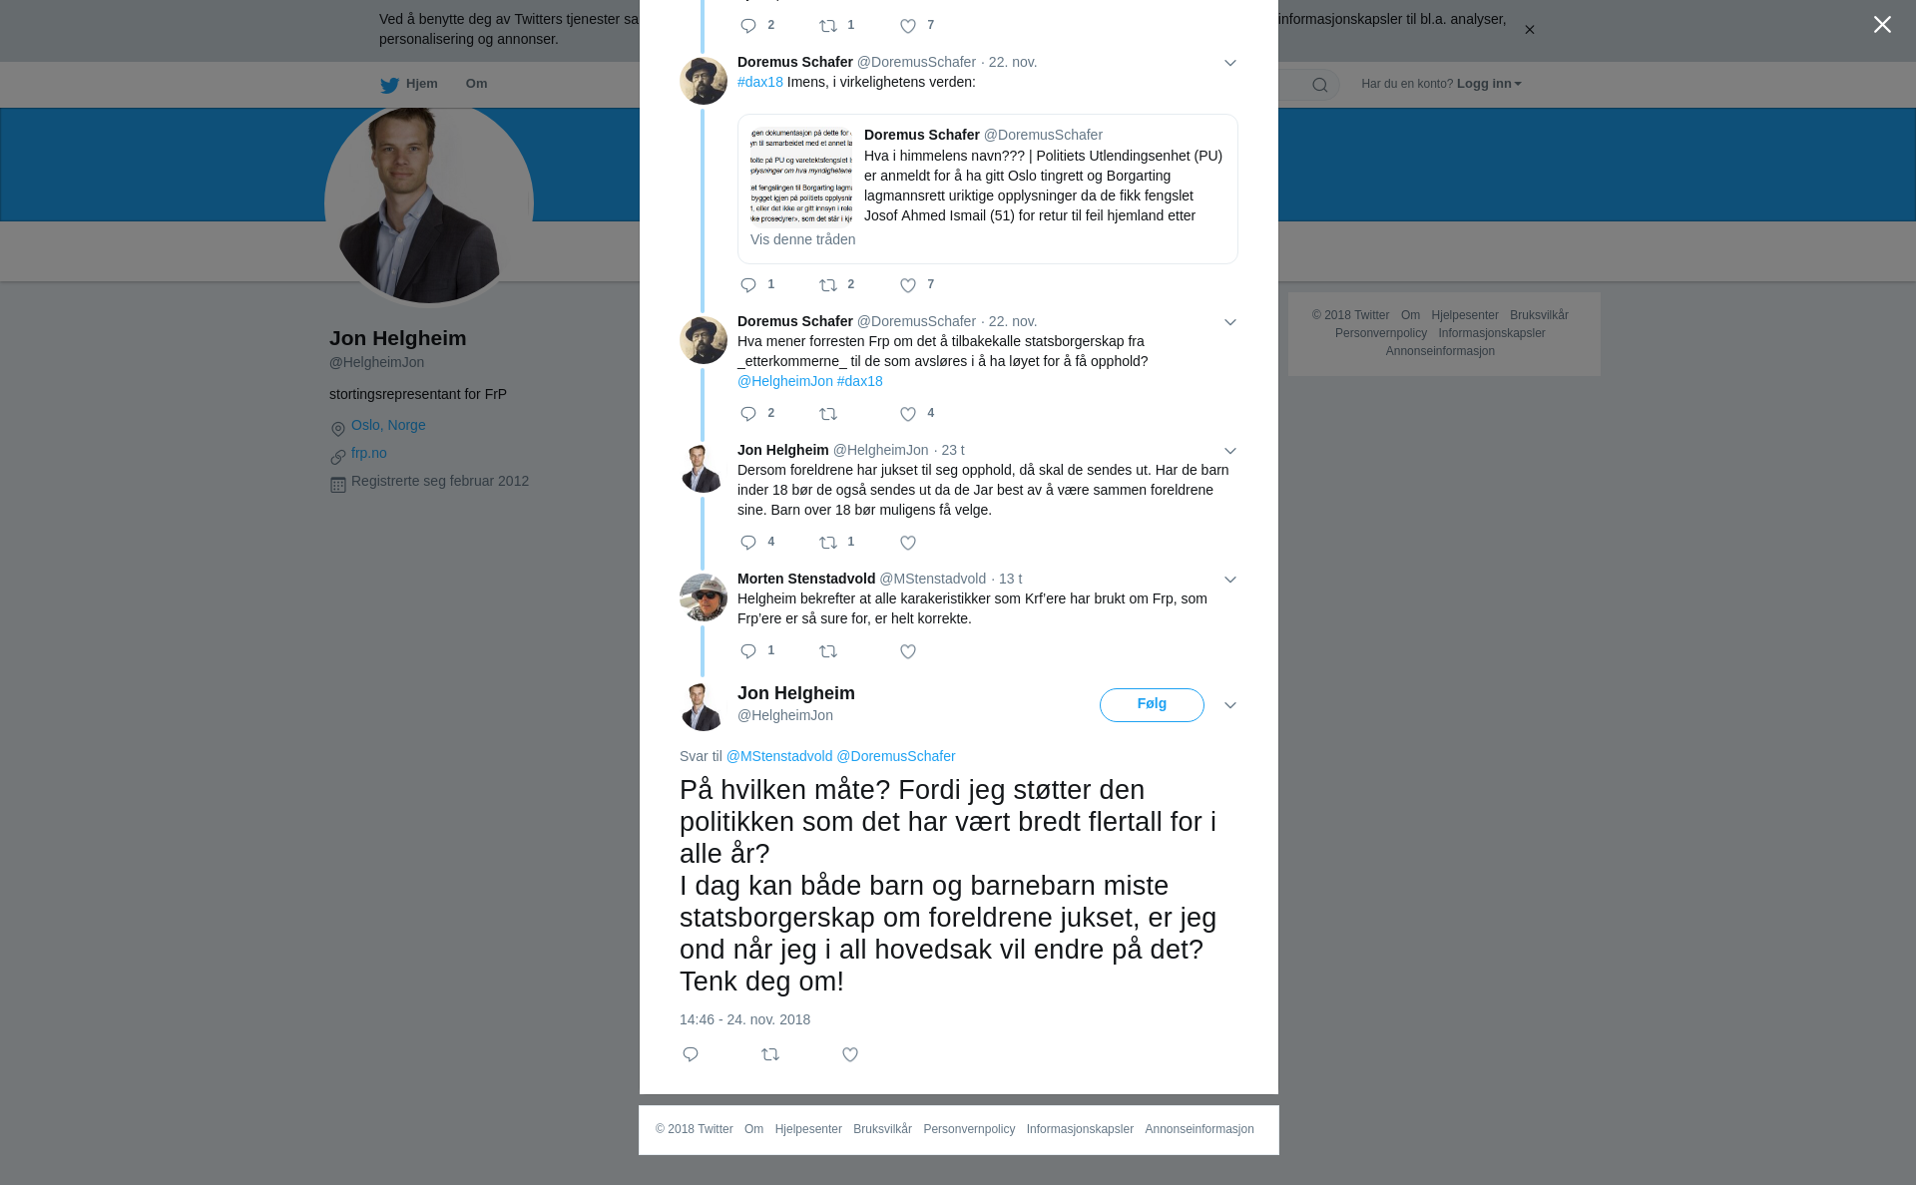1916x1185 pixels.
Task: Like Morten Stenstadvold's tweet
Action: coord(908,651)
